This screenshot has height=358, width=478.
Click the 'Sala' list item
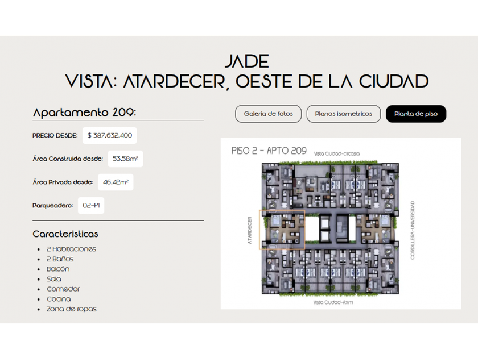[x=53, y=279]
